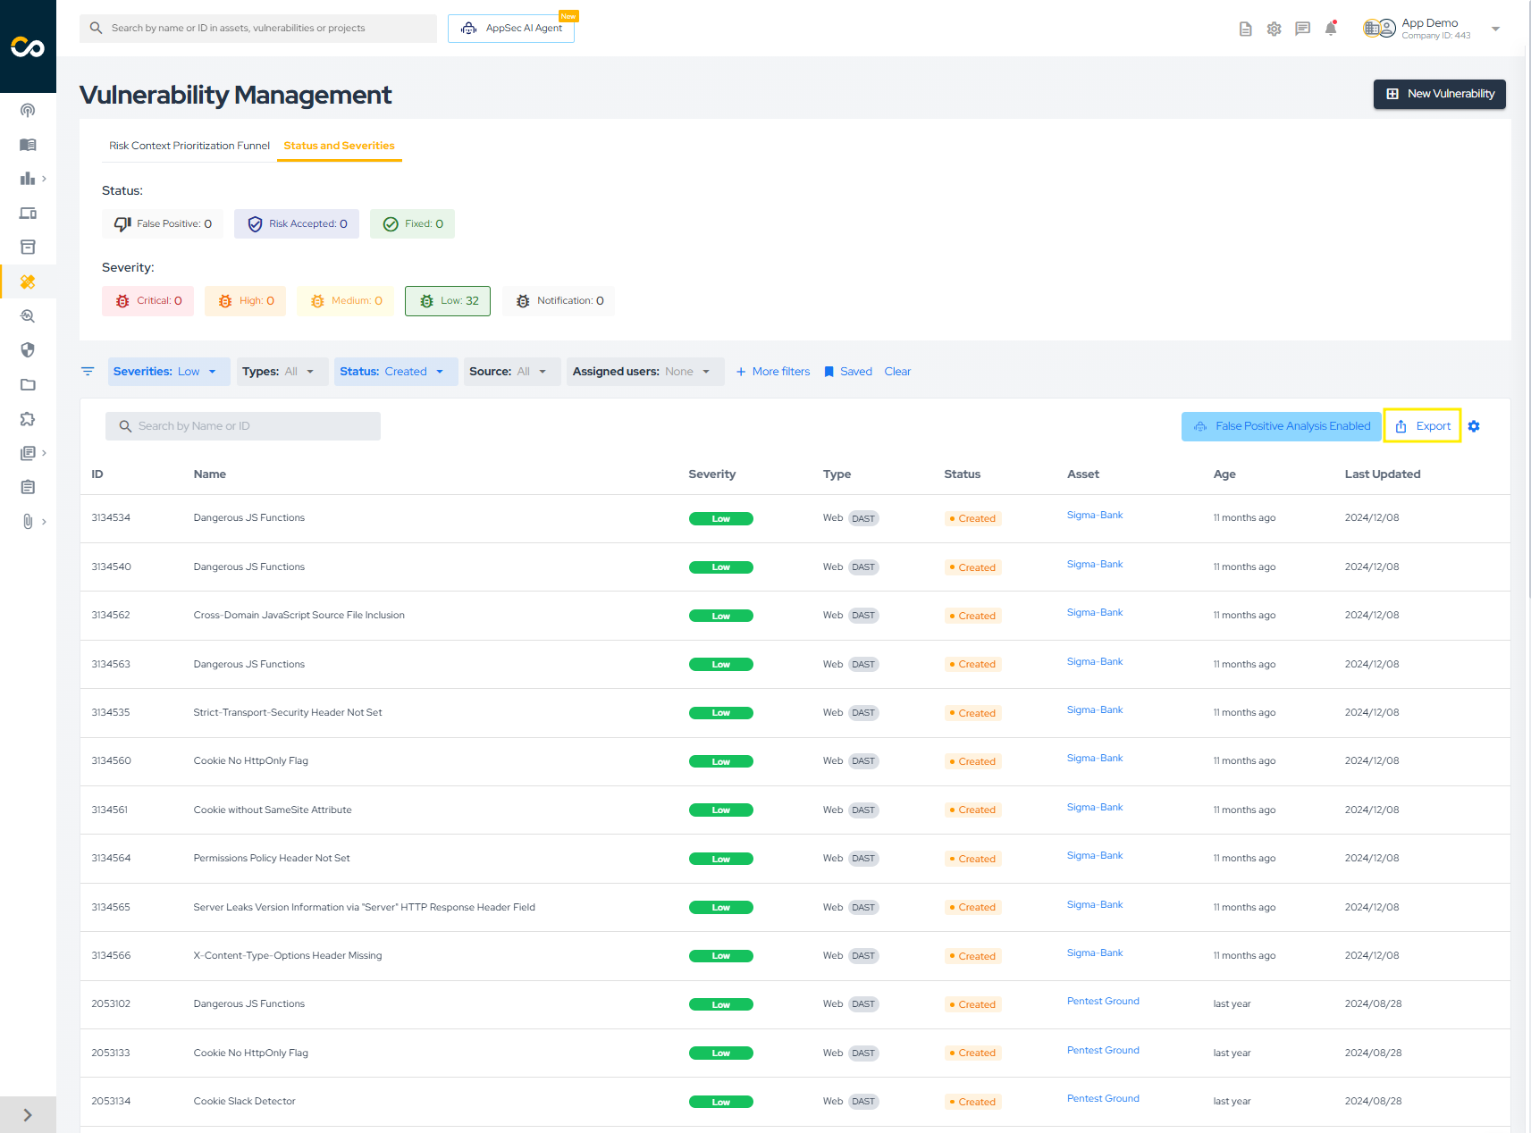
Task: Toggle False Positive Analysis Enabled button
Action: 1281,426
